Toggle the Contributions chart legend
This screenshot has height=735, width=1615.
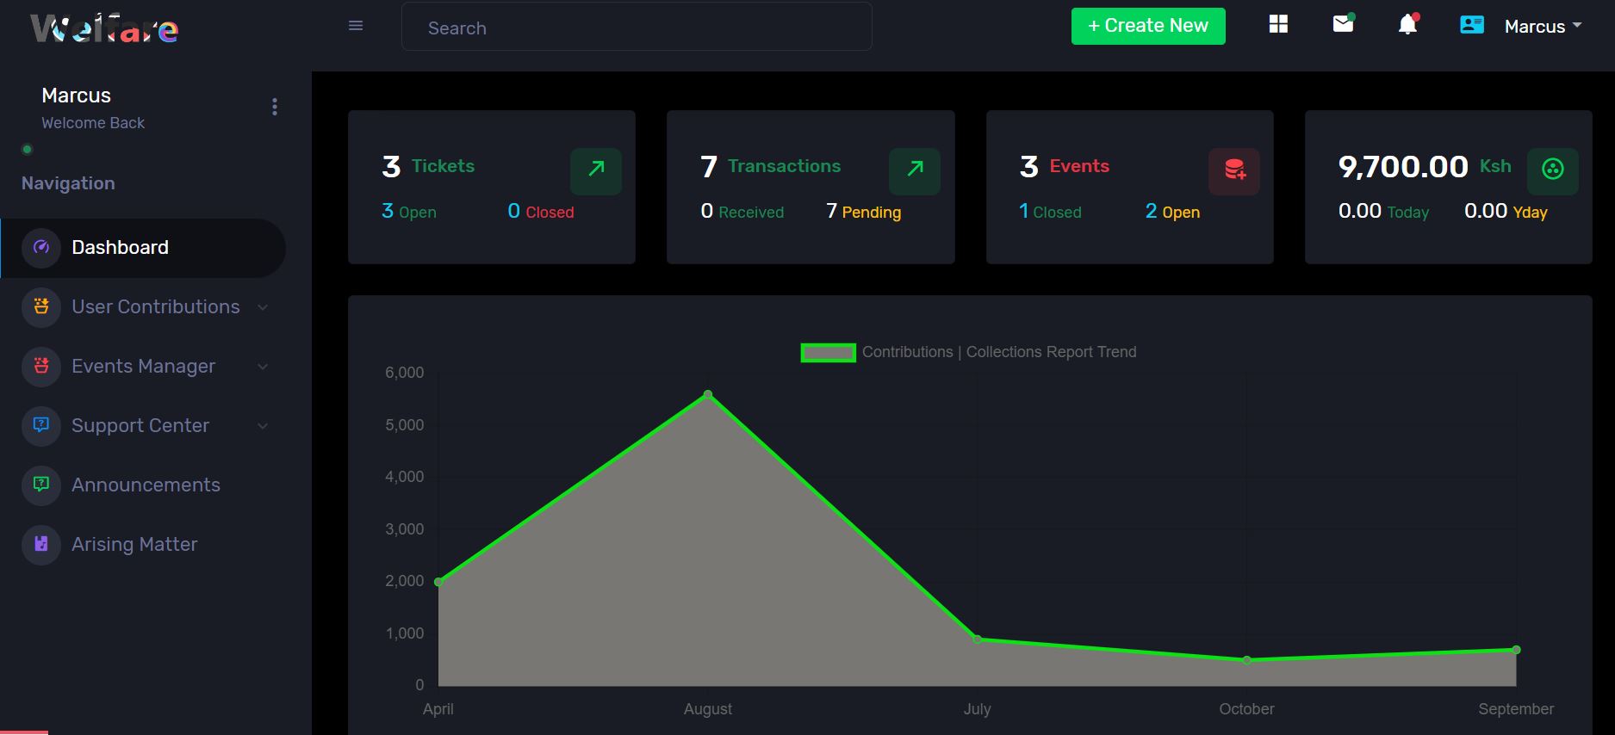point(828,352)
